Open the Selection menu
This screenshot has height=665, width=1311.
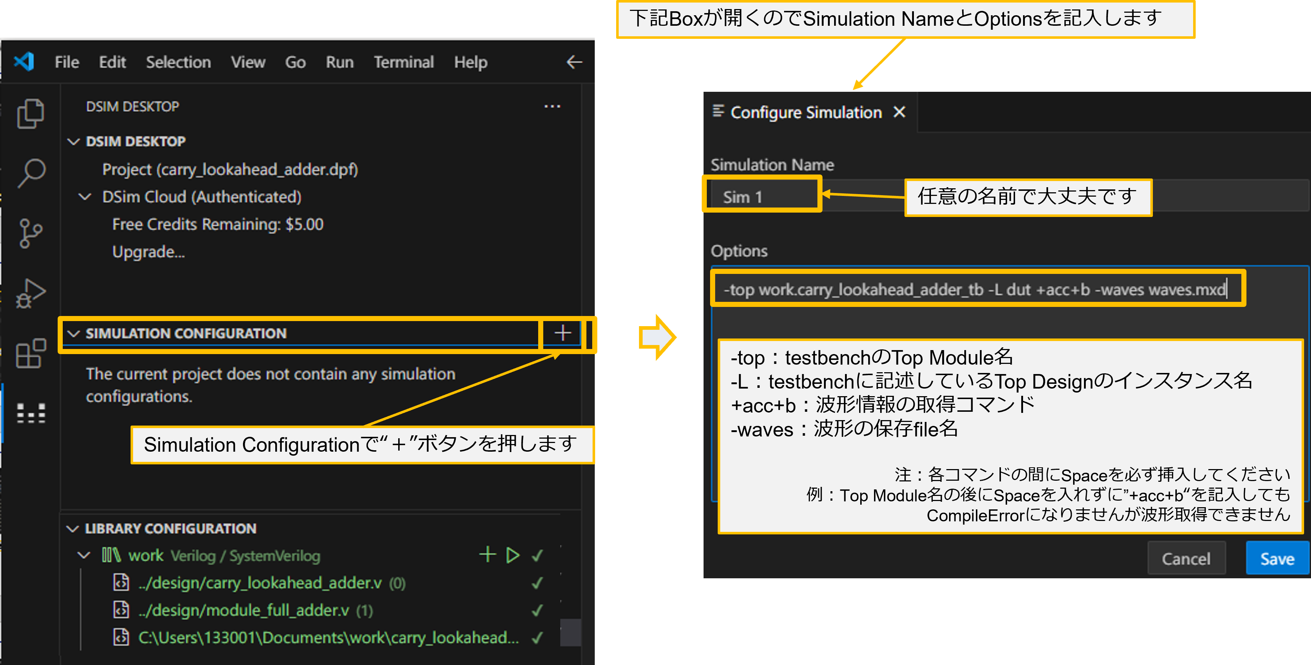click(x=179, y=62)
